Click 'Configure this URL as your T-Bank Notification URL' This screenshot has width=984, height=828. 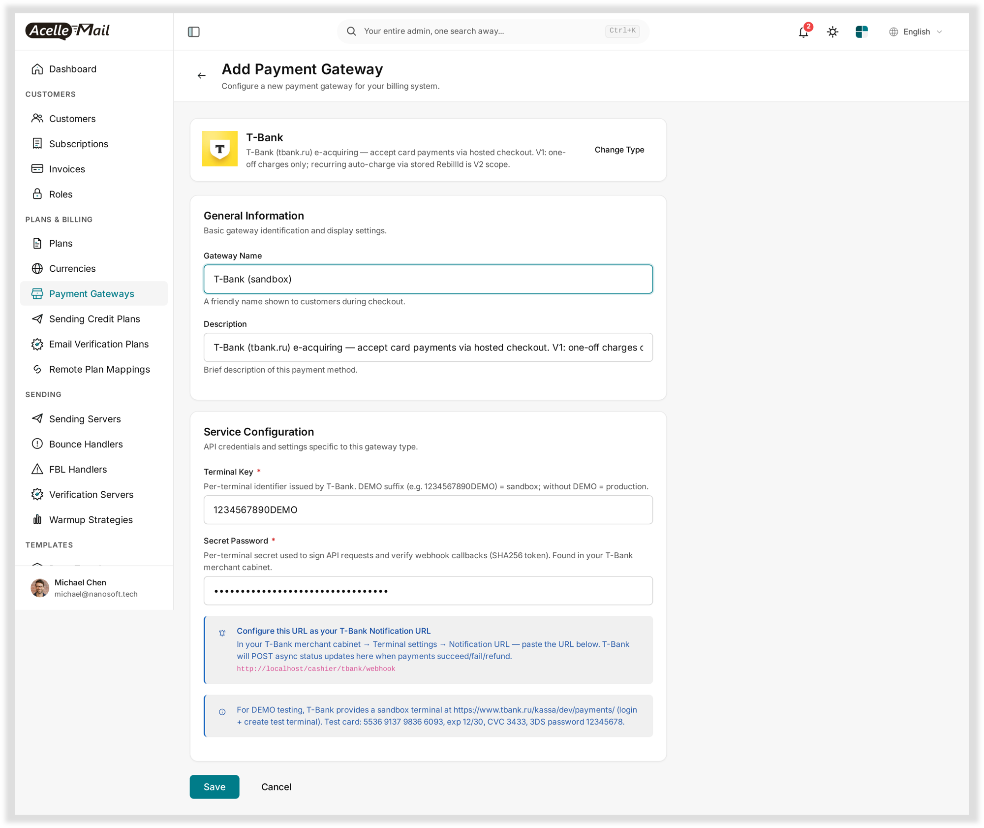coord(334,631)
